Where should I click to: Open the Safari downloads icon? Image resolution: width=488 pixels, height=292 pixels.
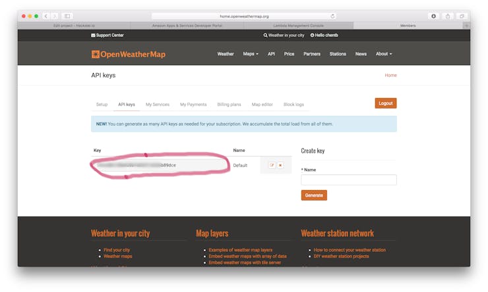coord(433,16)
